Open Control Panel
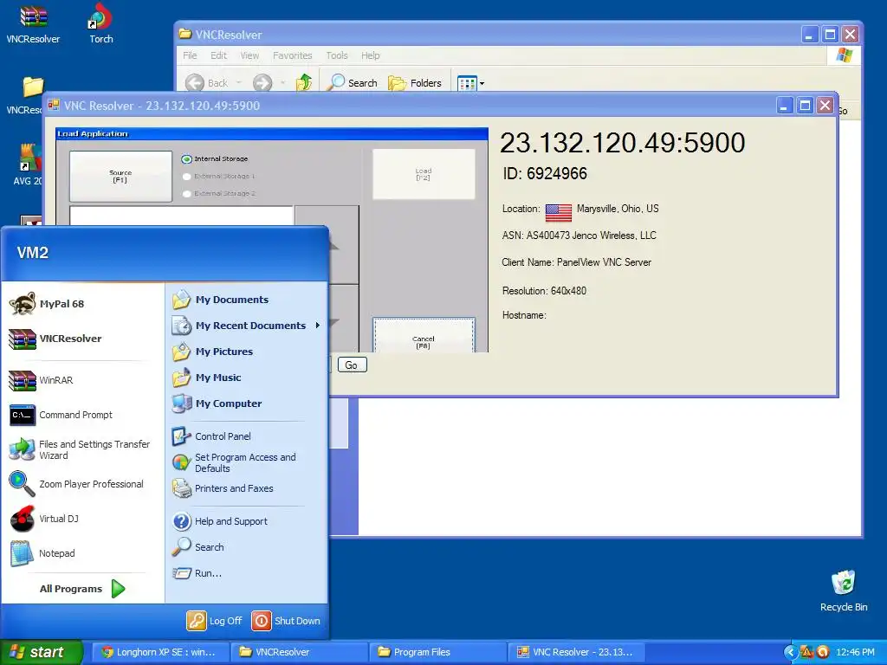The image size is (887, 665). (211, 436)
